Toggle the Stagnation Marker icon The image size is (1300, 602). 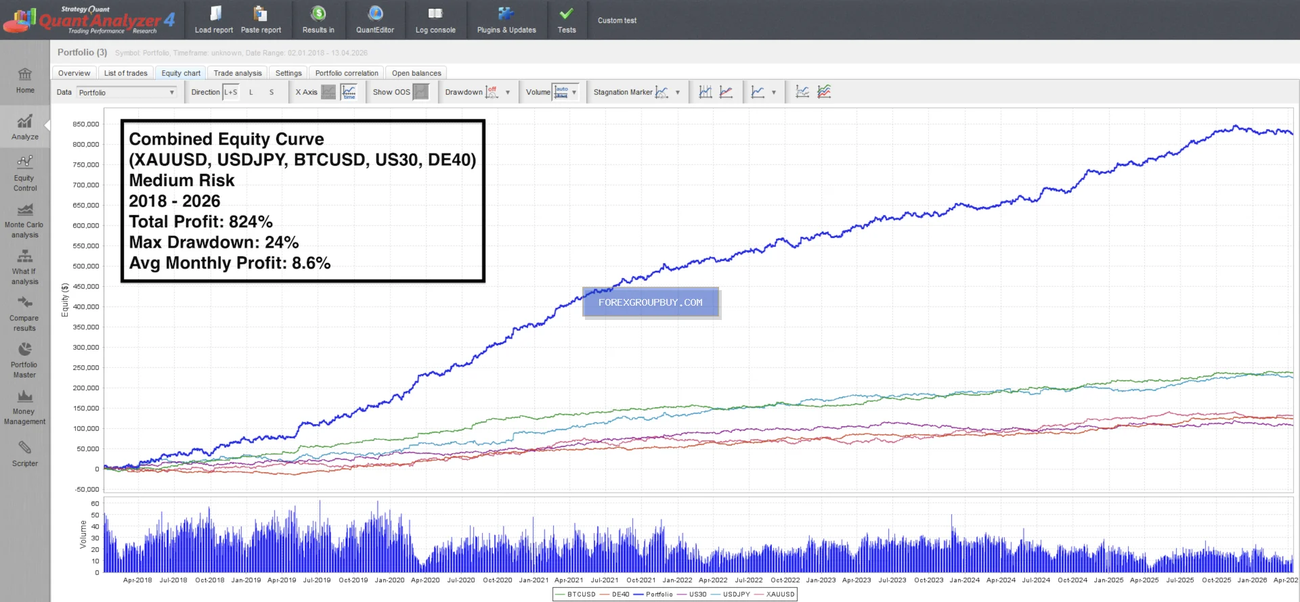662,92
